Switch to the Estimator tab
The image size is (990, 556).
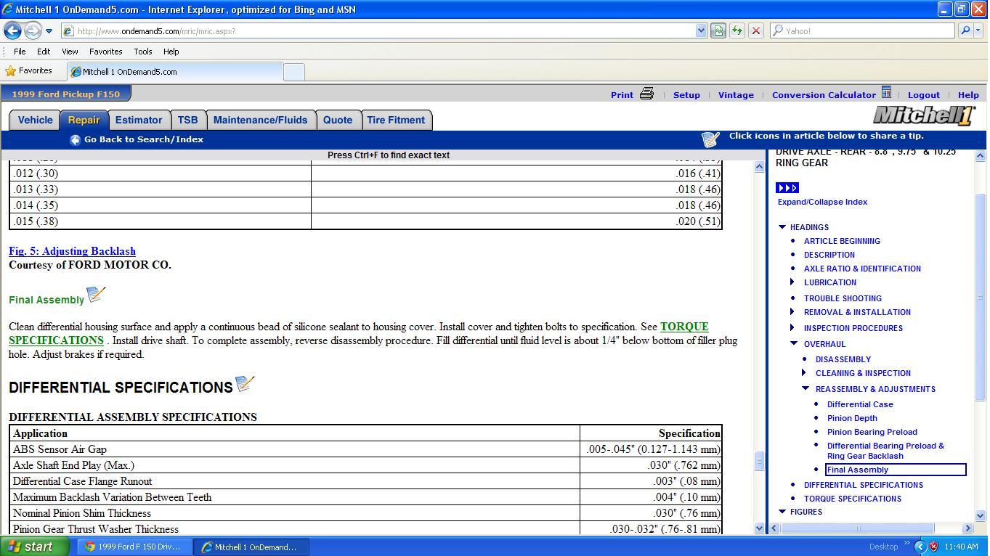pos(138,120)
